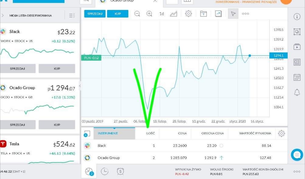Open the three-dots menu in bottom bar
The height and width of the screenshot is (179, 305).
point(297,171)
